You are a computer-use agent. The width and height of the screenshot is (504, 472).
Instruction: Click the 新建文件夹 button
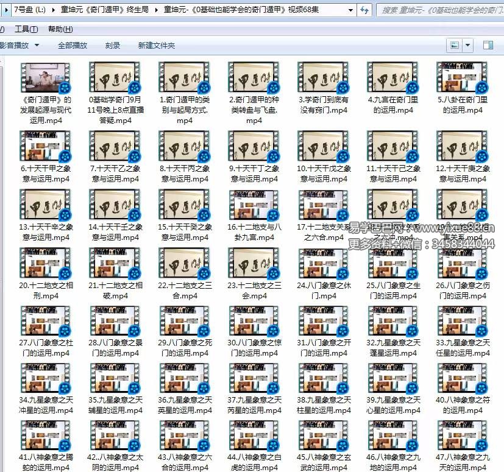157,45
